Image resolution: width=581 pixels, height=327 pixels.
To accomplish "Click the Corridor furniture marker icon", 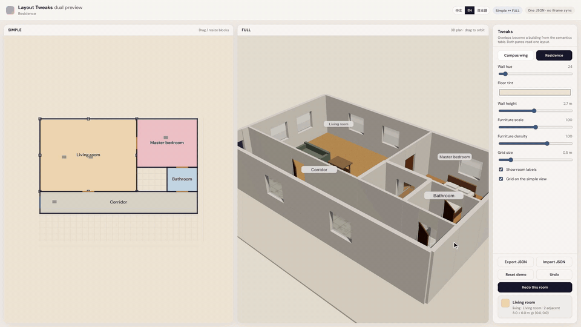I will coord(54,202).
